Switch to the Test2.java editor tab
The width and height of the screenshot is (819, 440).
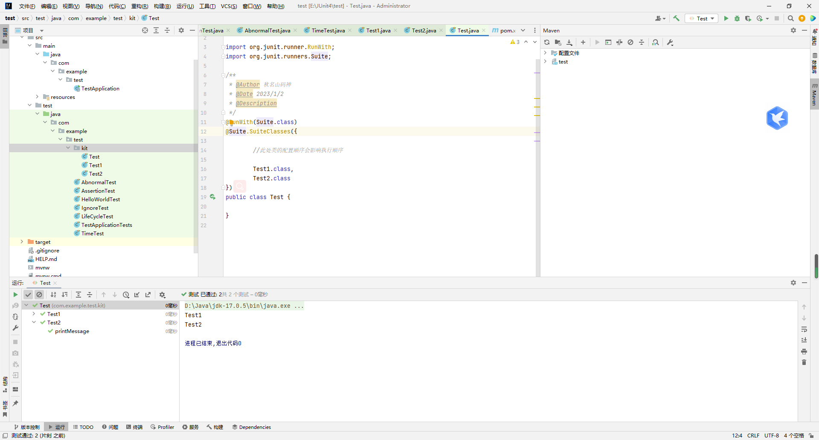point(424,30)
